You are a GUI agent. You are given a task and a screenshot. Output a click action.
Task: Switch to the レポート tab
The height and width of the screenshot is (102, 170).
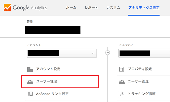[x=91, y=8]
